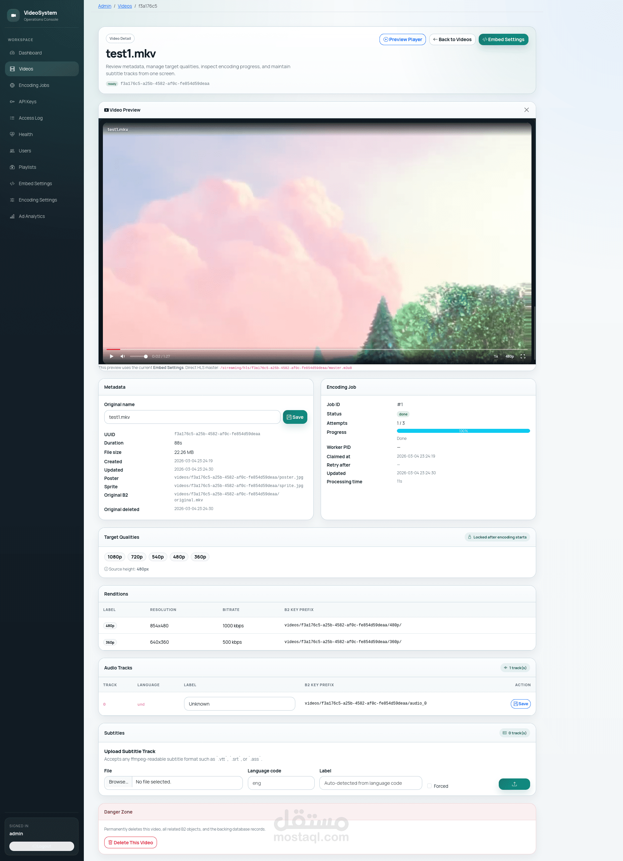623x861 pixels.
Task: Click the 1000 kbps bitrate cell
Action: [233, 626]
